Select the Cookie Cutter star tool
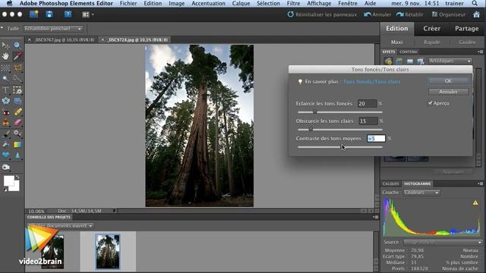 pos(5,101)
